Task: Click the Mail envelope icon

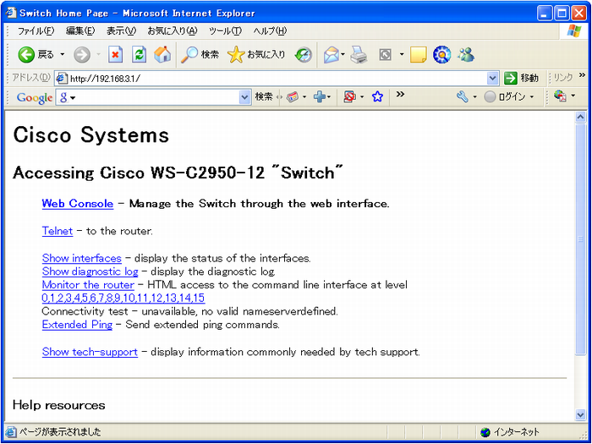Action: coord(332,55)
